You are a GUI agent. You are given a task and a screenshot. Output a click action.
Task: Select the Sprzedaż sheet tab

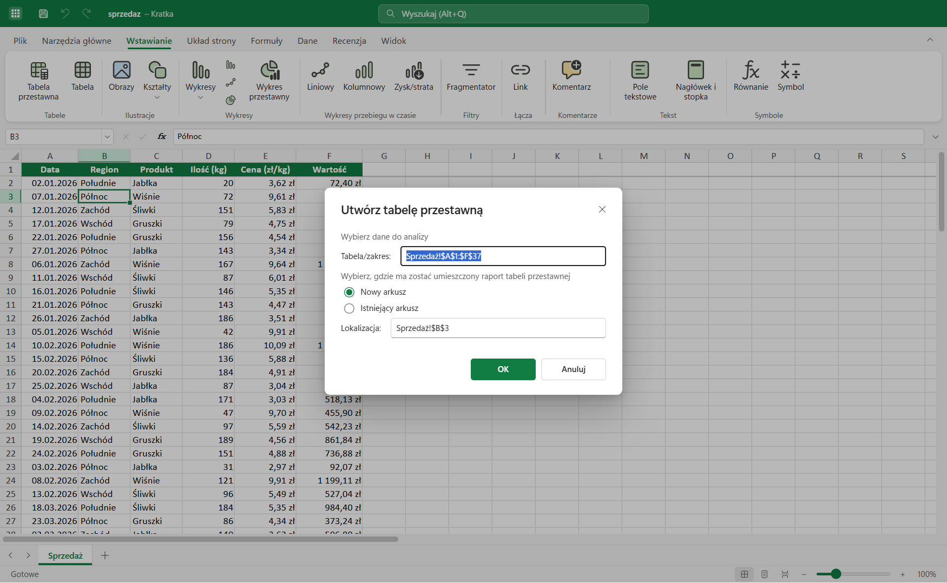(x=65, y=555)
